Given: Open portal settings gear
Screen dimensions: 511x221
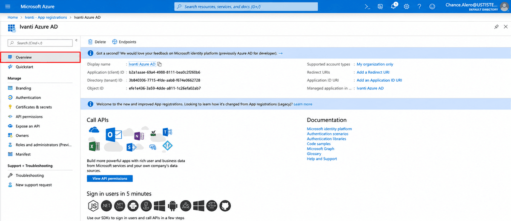Looking at the screenshot, I should pos(407,6).
